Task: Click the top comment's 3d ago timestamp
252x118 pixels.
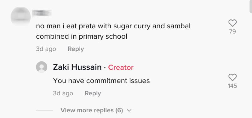Action: click(x=46, y=49)
